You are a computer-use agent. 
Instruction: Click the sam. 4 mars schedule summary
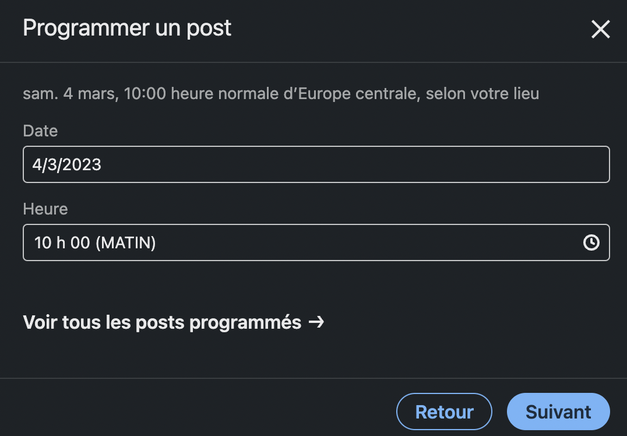(x=69, y=93)
